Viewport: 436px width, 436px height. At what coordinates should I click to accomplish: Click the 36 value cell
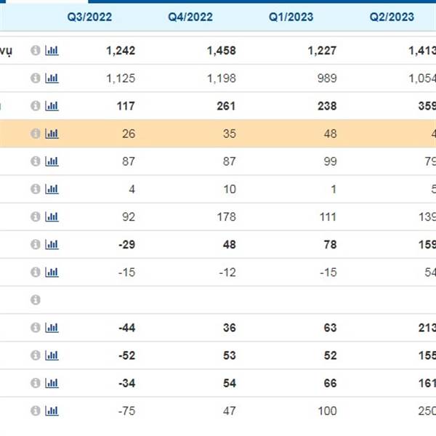coord(230,328)
